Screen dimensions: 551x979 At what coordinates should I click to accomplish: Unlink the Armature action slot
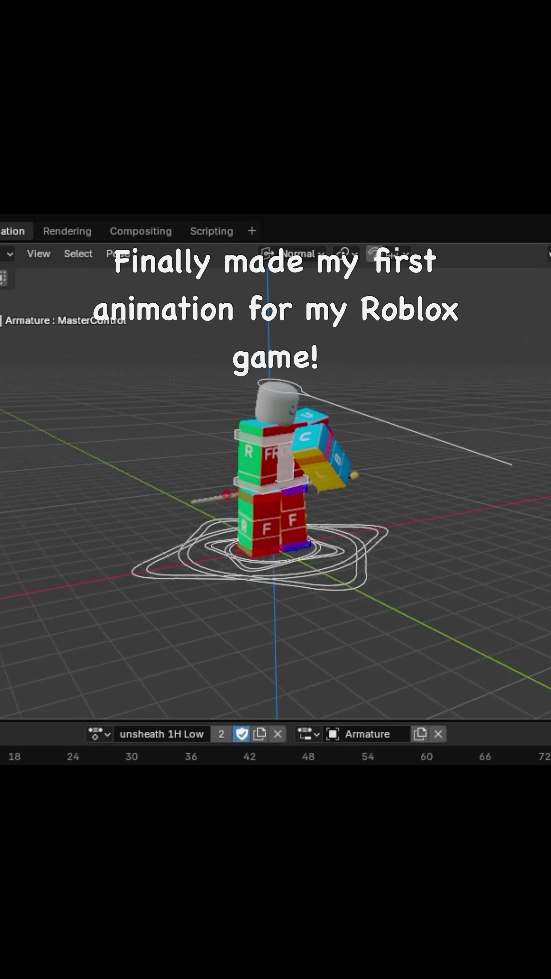coord(438,734)
